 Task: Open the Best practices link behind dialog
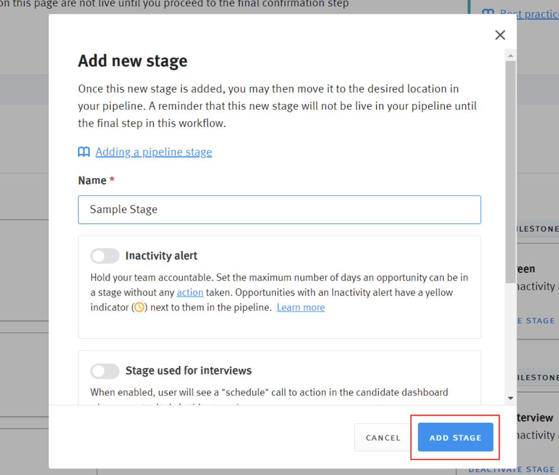click(529, 14)
